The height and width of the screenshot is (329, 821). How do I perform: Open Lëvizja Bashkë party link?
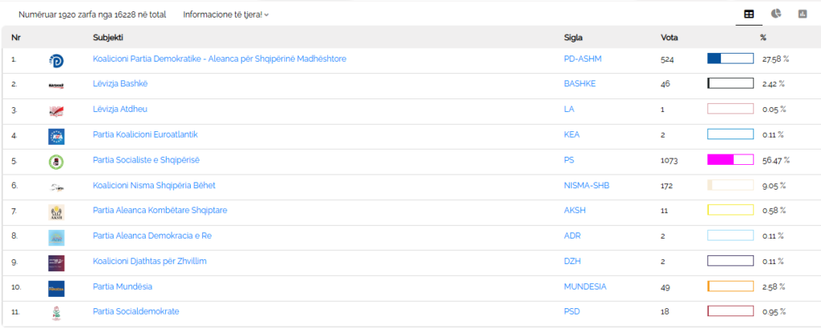[120, 83]
